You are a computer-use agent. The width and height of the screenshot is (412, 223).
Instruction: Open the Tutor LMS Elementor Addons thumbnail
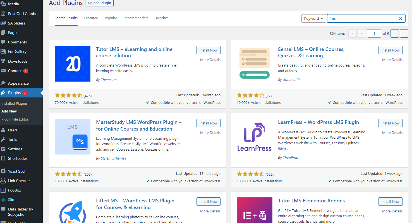click(x=255, y=210)
